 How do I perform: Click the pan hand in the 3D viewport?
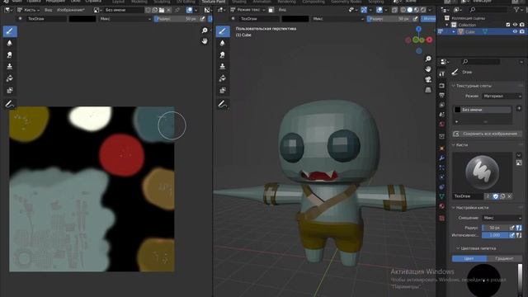tap(428, 69)
